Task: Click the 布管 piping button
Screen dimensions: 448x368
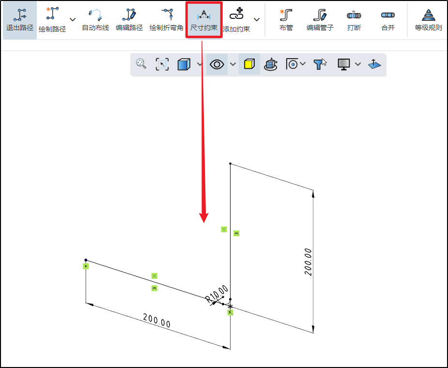Action: pos(286,19)
